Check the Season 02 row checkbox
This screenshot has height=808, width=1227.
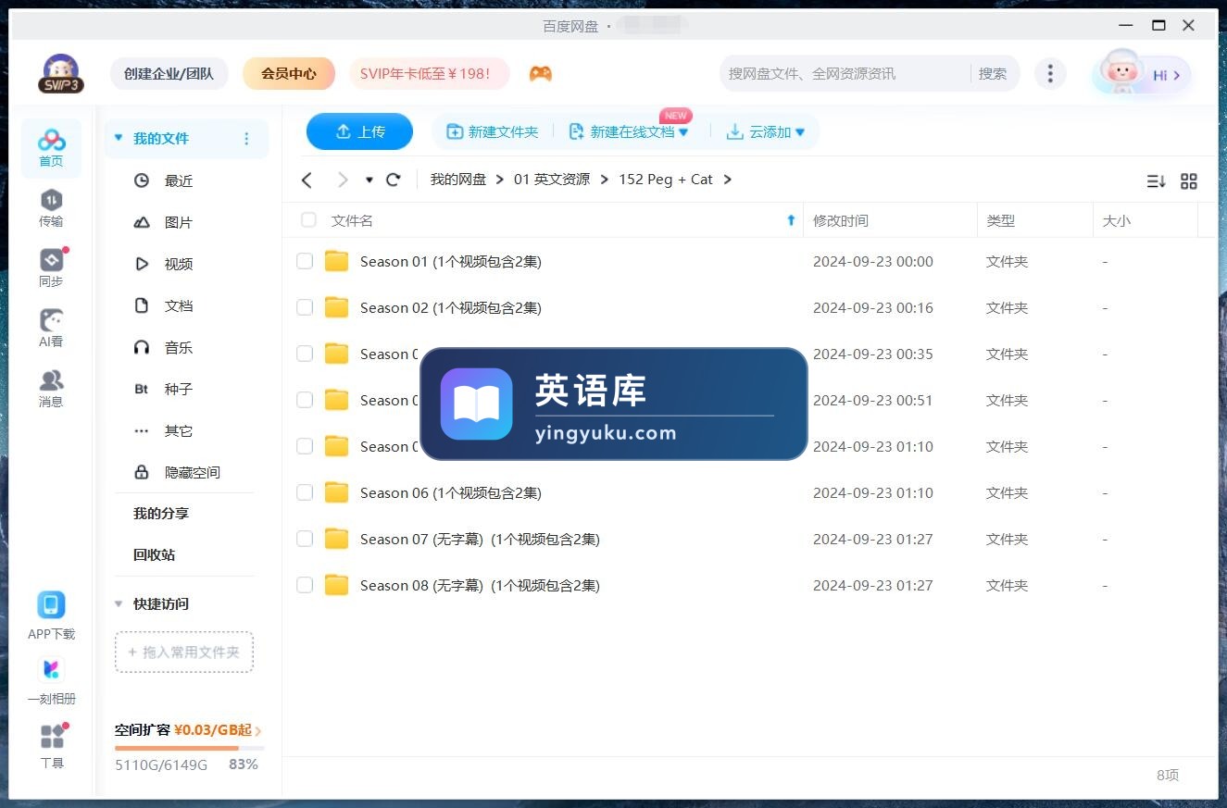305,307
